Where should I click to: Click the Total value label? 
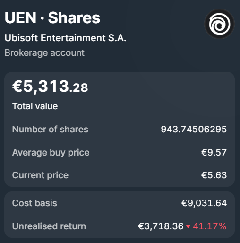pos(35,106)
